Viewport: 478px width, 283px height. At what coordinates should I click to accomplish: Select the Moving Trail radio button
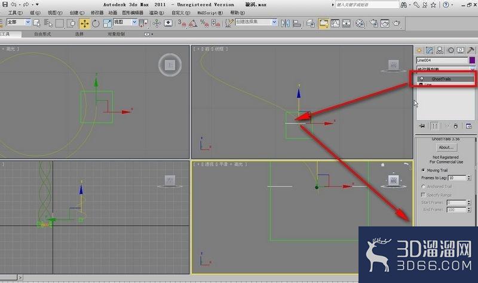[423, 170]
